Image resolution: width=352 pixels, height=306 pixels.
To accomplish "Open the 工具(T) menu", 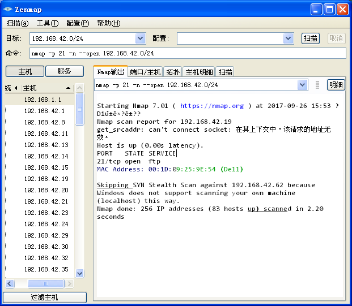I will pyautogui.click(x=48, y=23).
